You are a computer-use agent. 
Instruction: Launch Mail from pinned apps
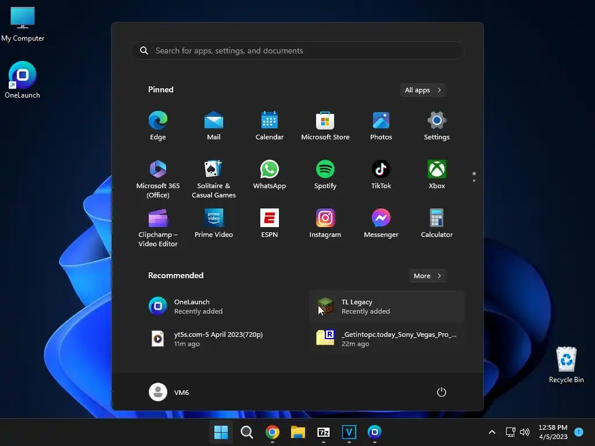pos(214,126)
